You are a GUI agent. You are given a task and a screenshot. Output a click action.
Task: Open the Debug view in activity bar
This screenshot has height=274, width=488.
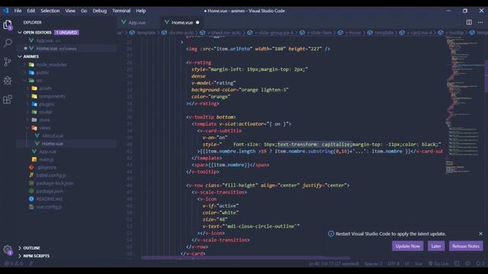(x=8, y=81)
